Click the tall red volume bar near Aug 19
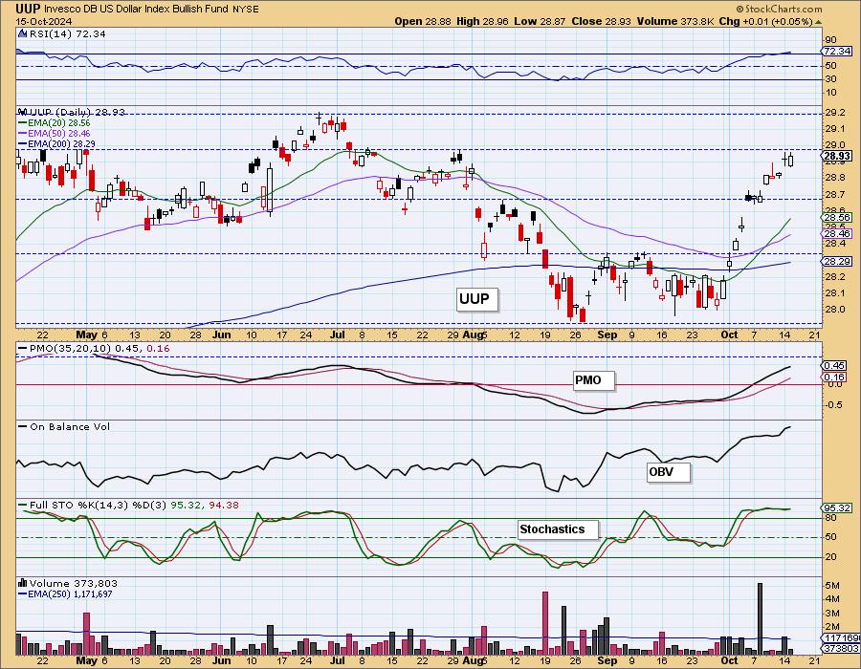 coord(545,623)
